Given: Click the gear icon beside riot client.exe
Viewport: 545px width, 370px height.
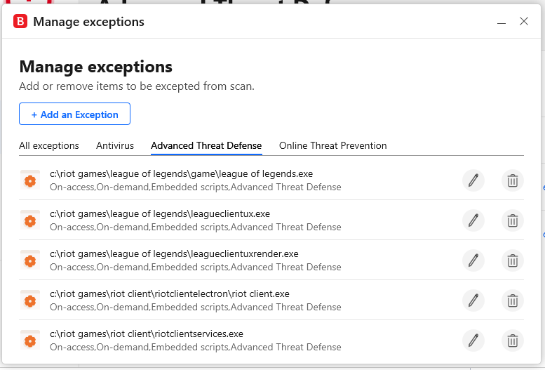Looking at the screenshot, I should point(30,300).
